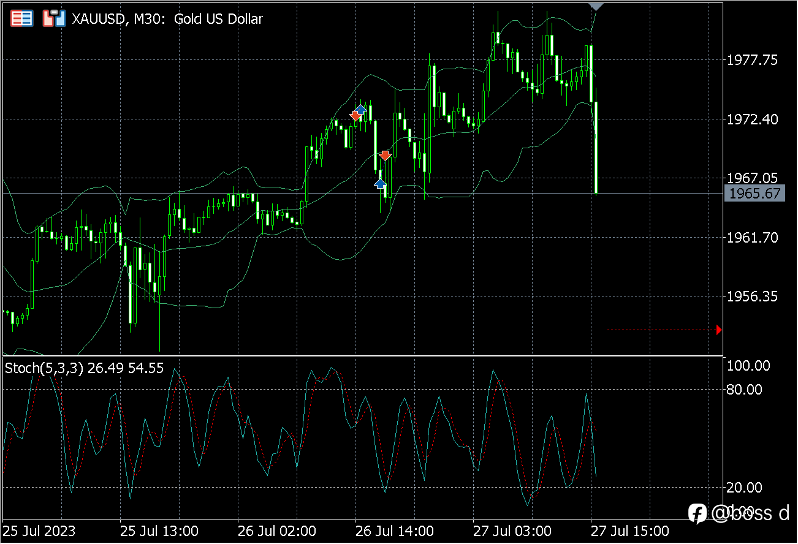Click the lower red sell arrow marker

click(384, 156)
